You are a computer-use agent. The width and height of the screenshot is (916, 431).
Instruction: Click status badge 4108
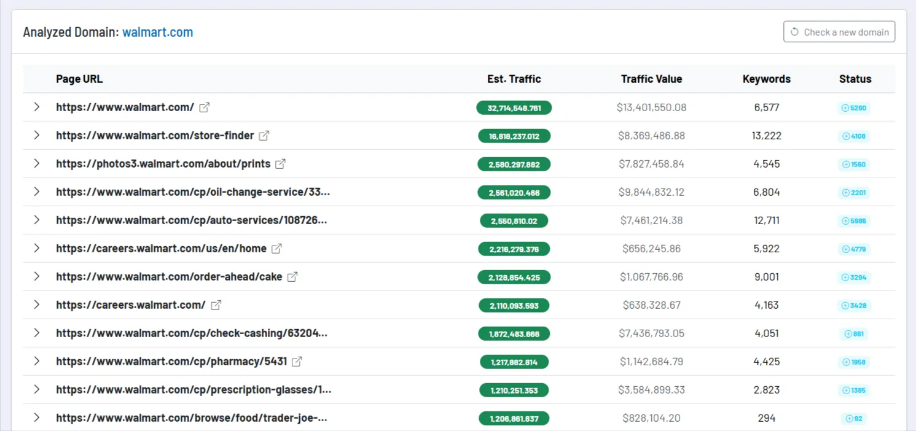pos(854,136)
